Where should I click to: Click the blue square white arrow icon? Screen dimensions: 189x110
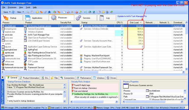coord(86,12)
